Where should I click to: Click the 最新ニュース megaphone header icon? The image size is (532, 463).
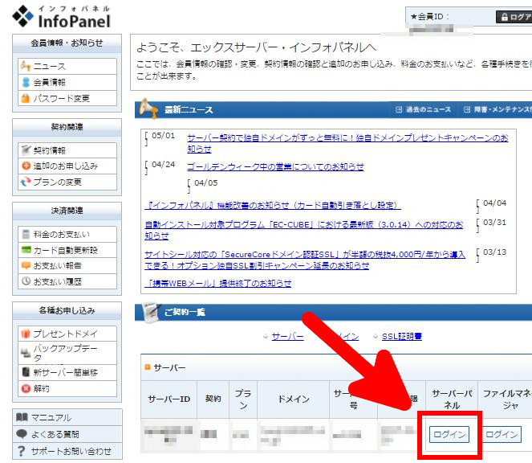click(148, 109)
